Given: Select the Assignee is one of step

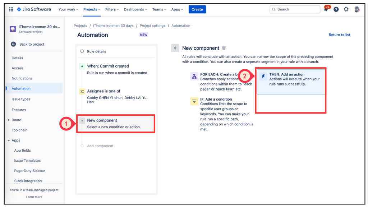Looking at the screenshot, I should tap(116, 96).
